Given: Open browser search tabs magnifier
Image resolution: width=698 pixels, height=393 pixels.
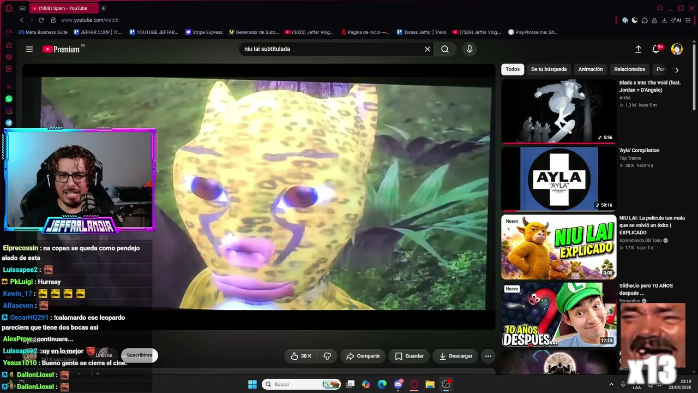Looking at the screenshot, I should coord(660,8).
